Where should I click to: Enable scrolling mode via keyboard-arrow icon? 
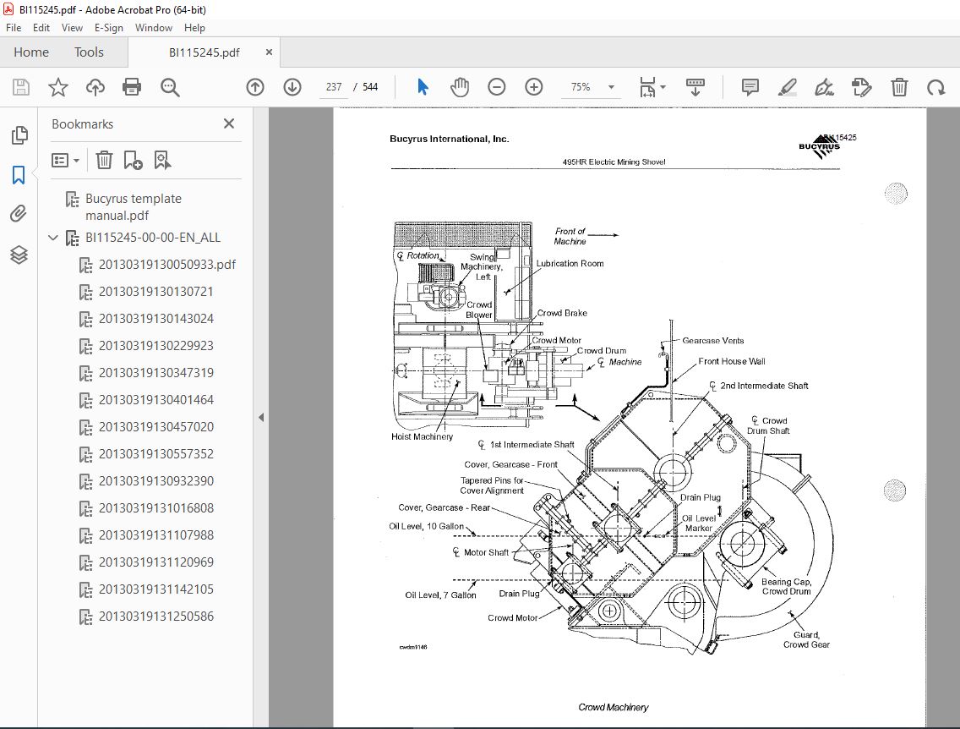(695, 87)
